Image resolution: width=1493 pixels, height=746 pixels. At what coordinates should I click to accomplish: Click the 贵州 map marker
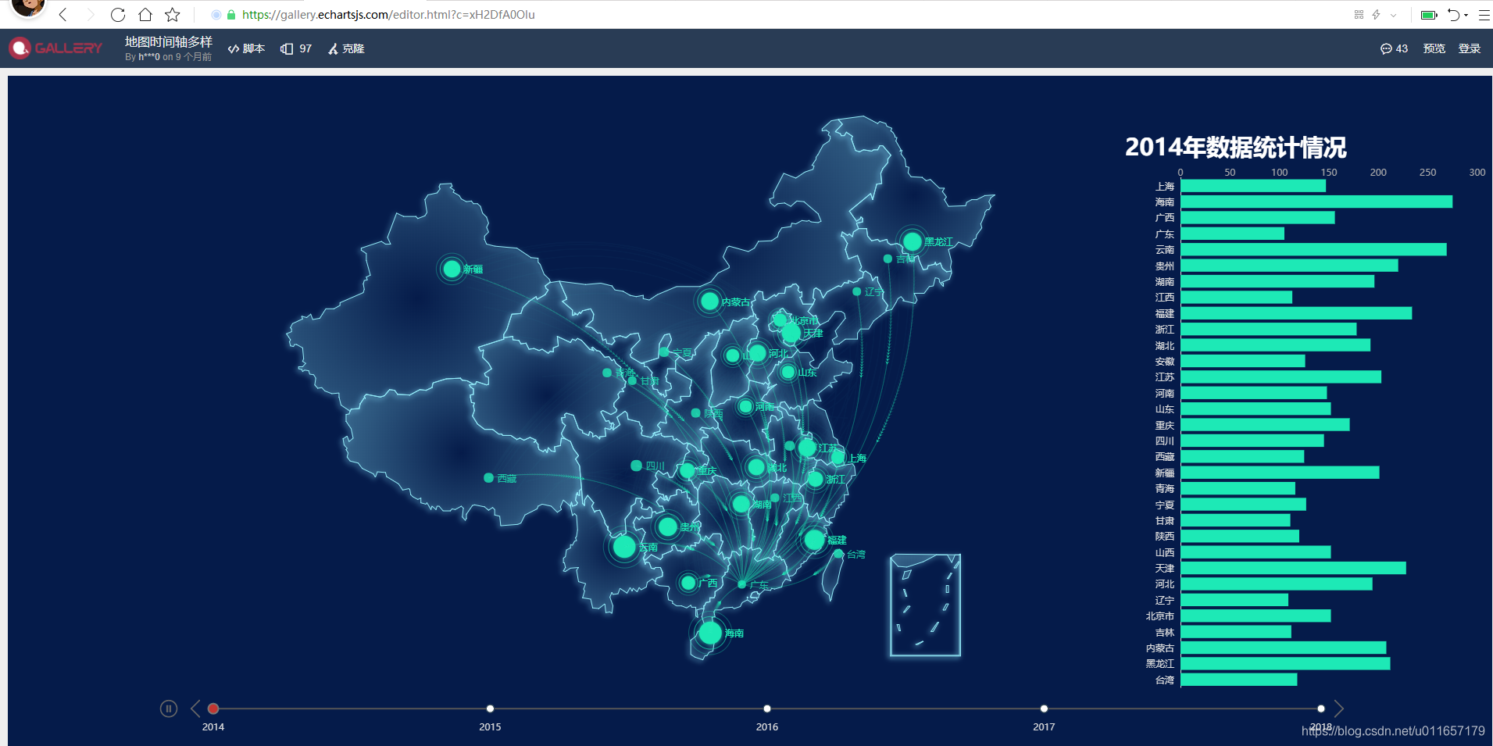pyautogui.click(x=667, y=527)
